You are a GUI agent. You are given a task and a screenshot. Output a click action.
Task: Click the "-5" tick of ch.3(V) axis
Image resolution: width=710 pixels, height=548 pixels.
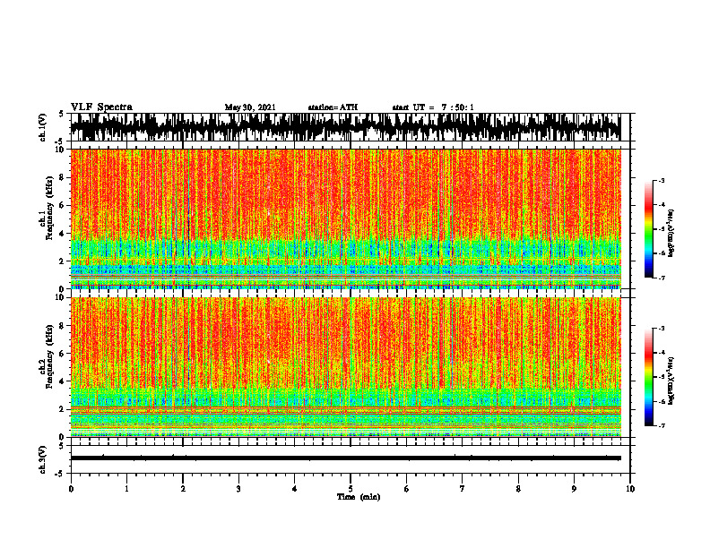59,474
